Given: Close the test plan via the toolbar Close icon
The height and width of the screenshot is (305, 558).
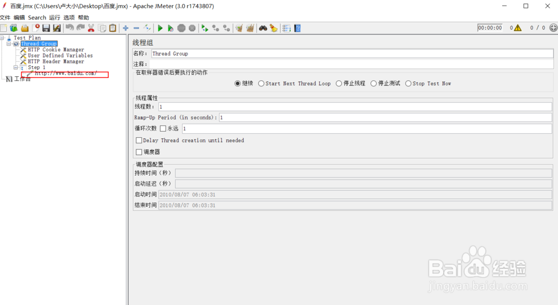Looking at the screenshot, I should point(36,28).
